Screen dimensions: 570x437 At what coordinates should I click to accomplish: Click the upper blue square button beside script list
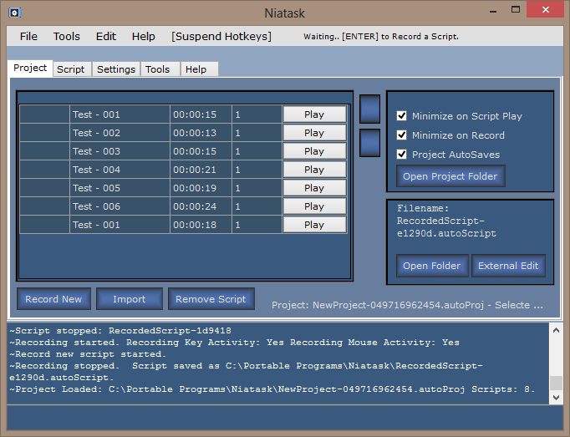coord(369,109)
